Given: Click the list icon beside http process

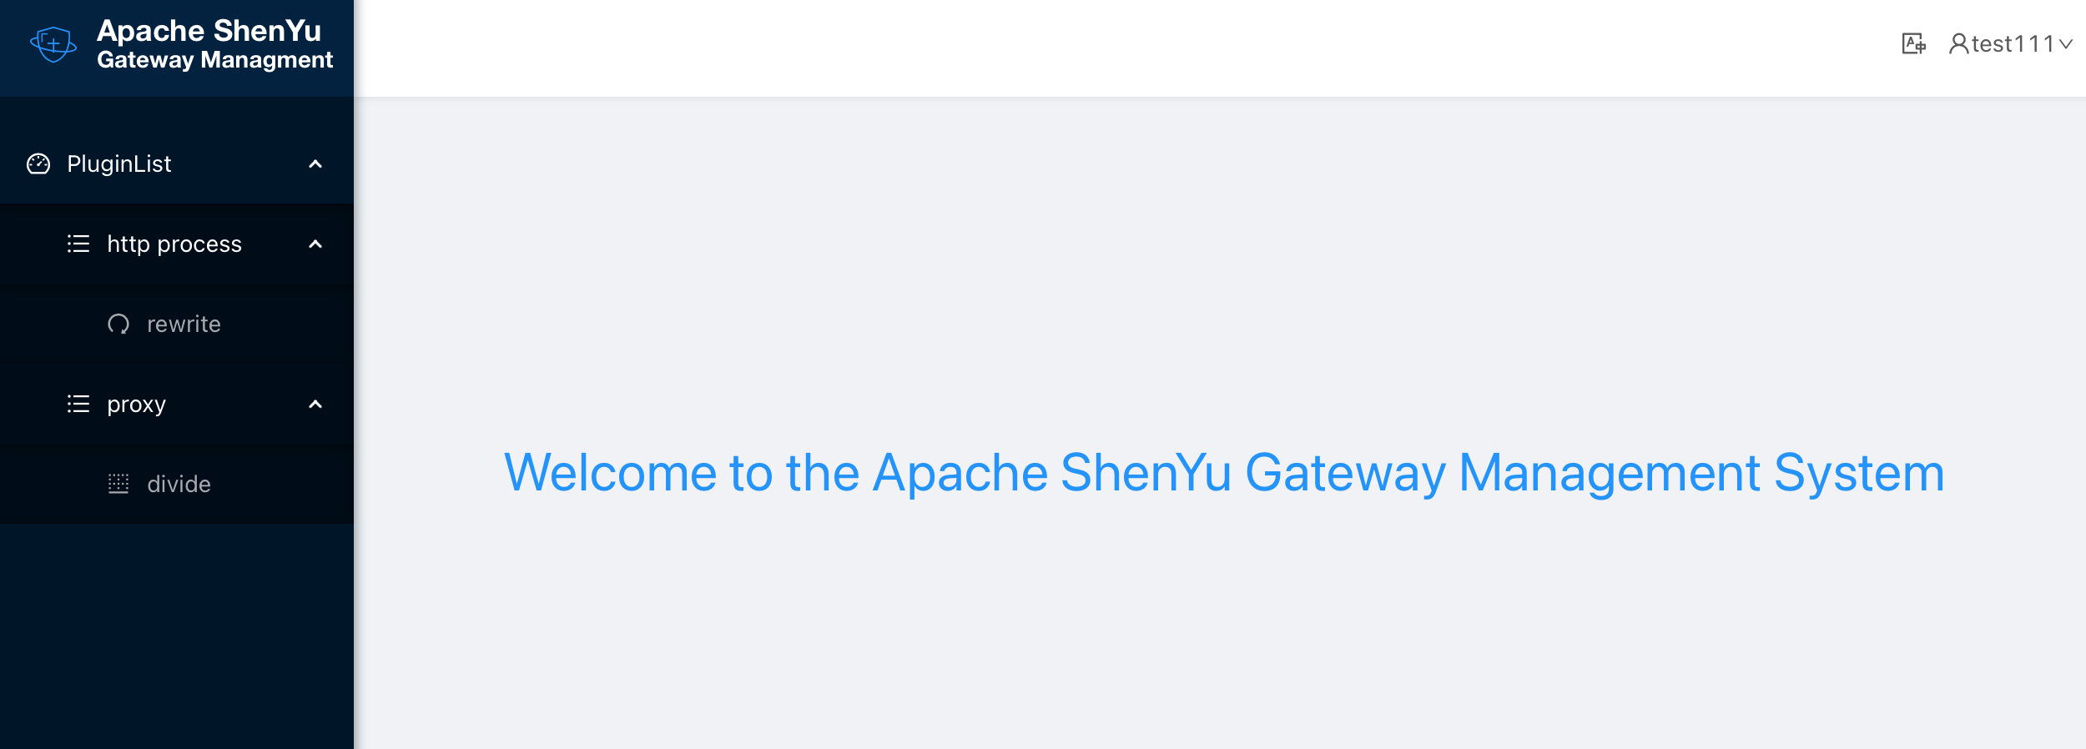Looking at the screenshot, I should coord(78,244).
